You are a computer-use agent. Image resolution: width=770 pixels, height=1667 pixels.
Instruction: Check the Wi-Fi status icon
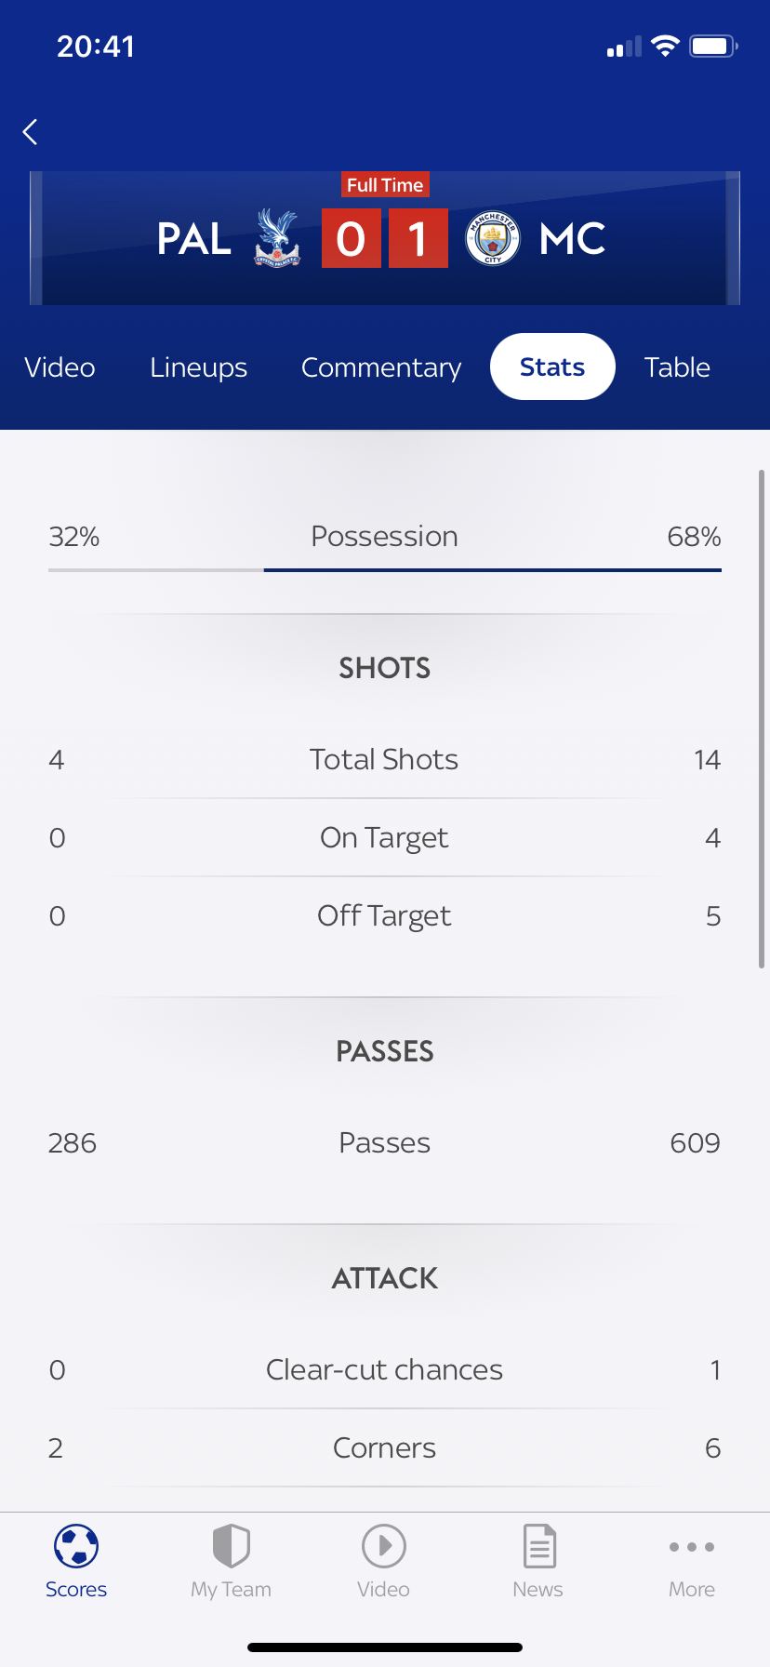tap(665, 47)
